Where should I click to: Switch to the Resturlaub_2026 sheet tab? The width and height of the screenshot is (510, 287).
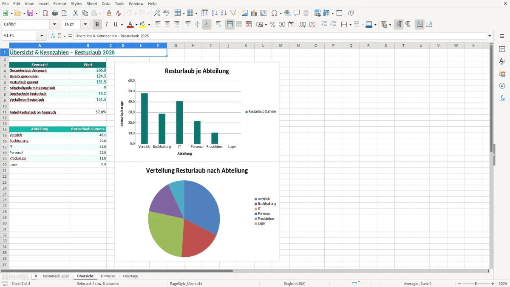pyautogui.click(x=56, y=276)
